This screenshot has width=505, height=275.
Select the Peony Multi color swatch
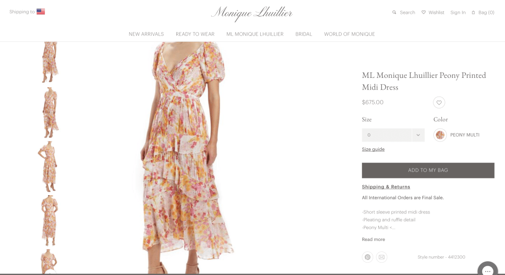(x=440, y=135)
